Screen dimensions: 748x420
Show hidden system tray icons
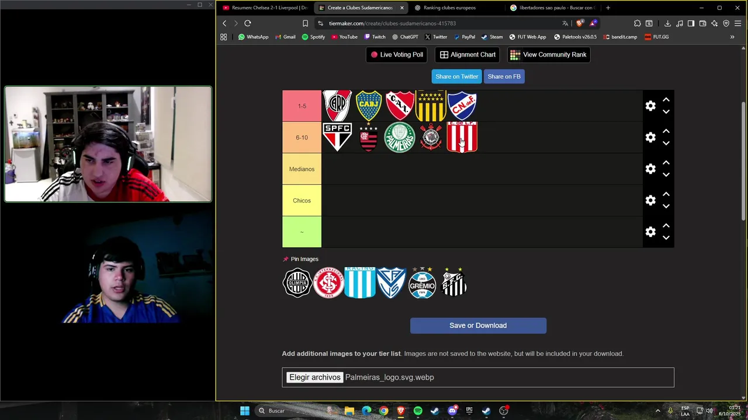pyautogui.click(x=657, y=411)
